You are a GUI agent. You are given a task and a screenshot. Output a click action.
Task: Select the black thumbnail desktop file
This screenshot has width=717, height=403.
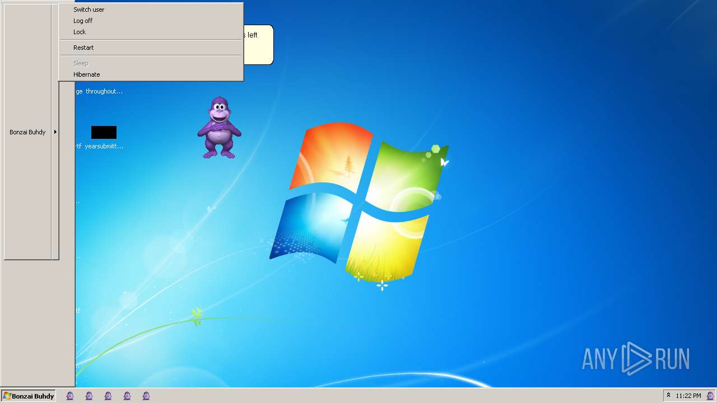tap(104, 132)
